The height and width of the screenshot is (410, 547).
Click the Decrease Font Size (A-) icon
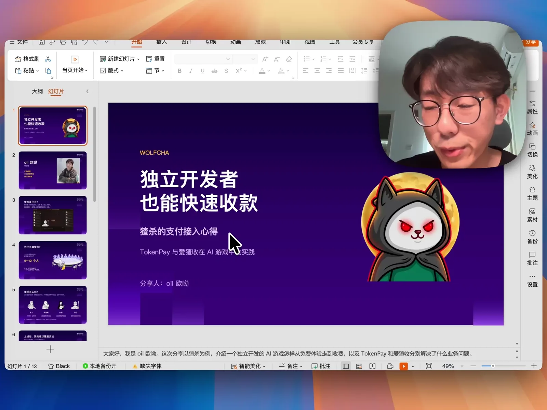point(277,59)
